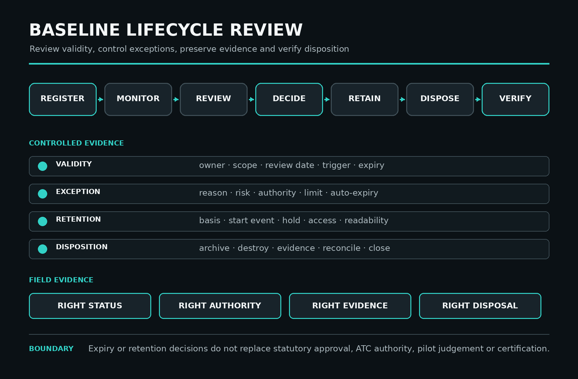
Task: Click 'reason · risk · authority' details text
Action: tap(289, 193)
